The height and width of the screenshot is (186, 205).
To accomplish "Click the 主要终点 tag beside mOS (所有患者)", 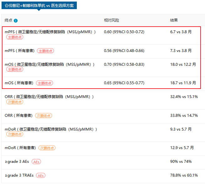I will coord(45,83).
